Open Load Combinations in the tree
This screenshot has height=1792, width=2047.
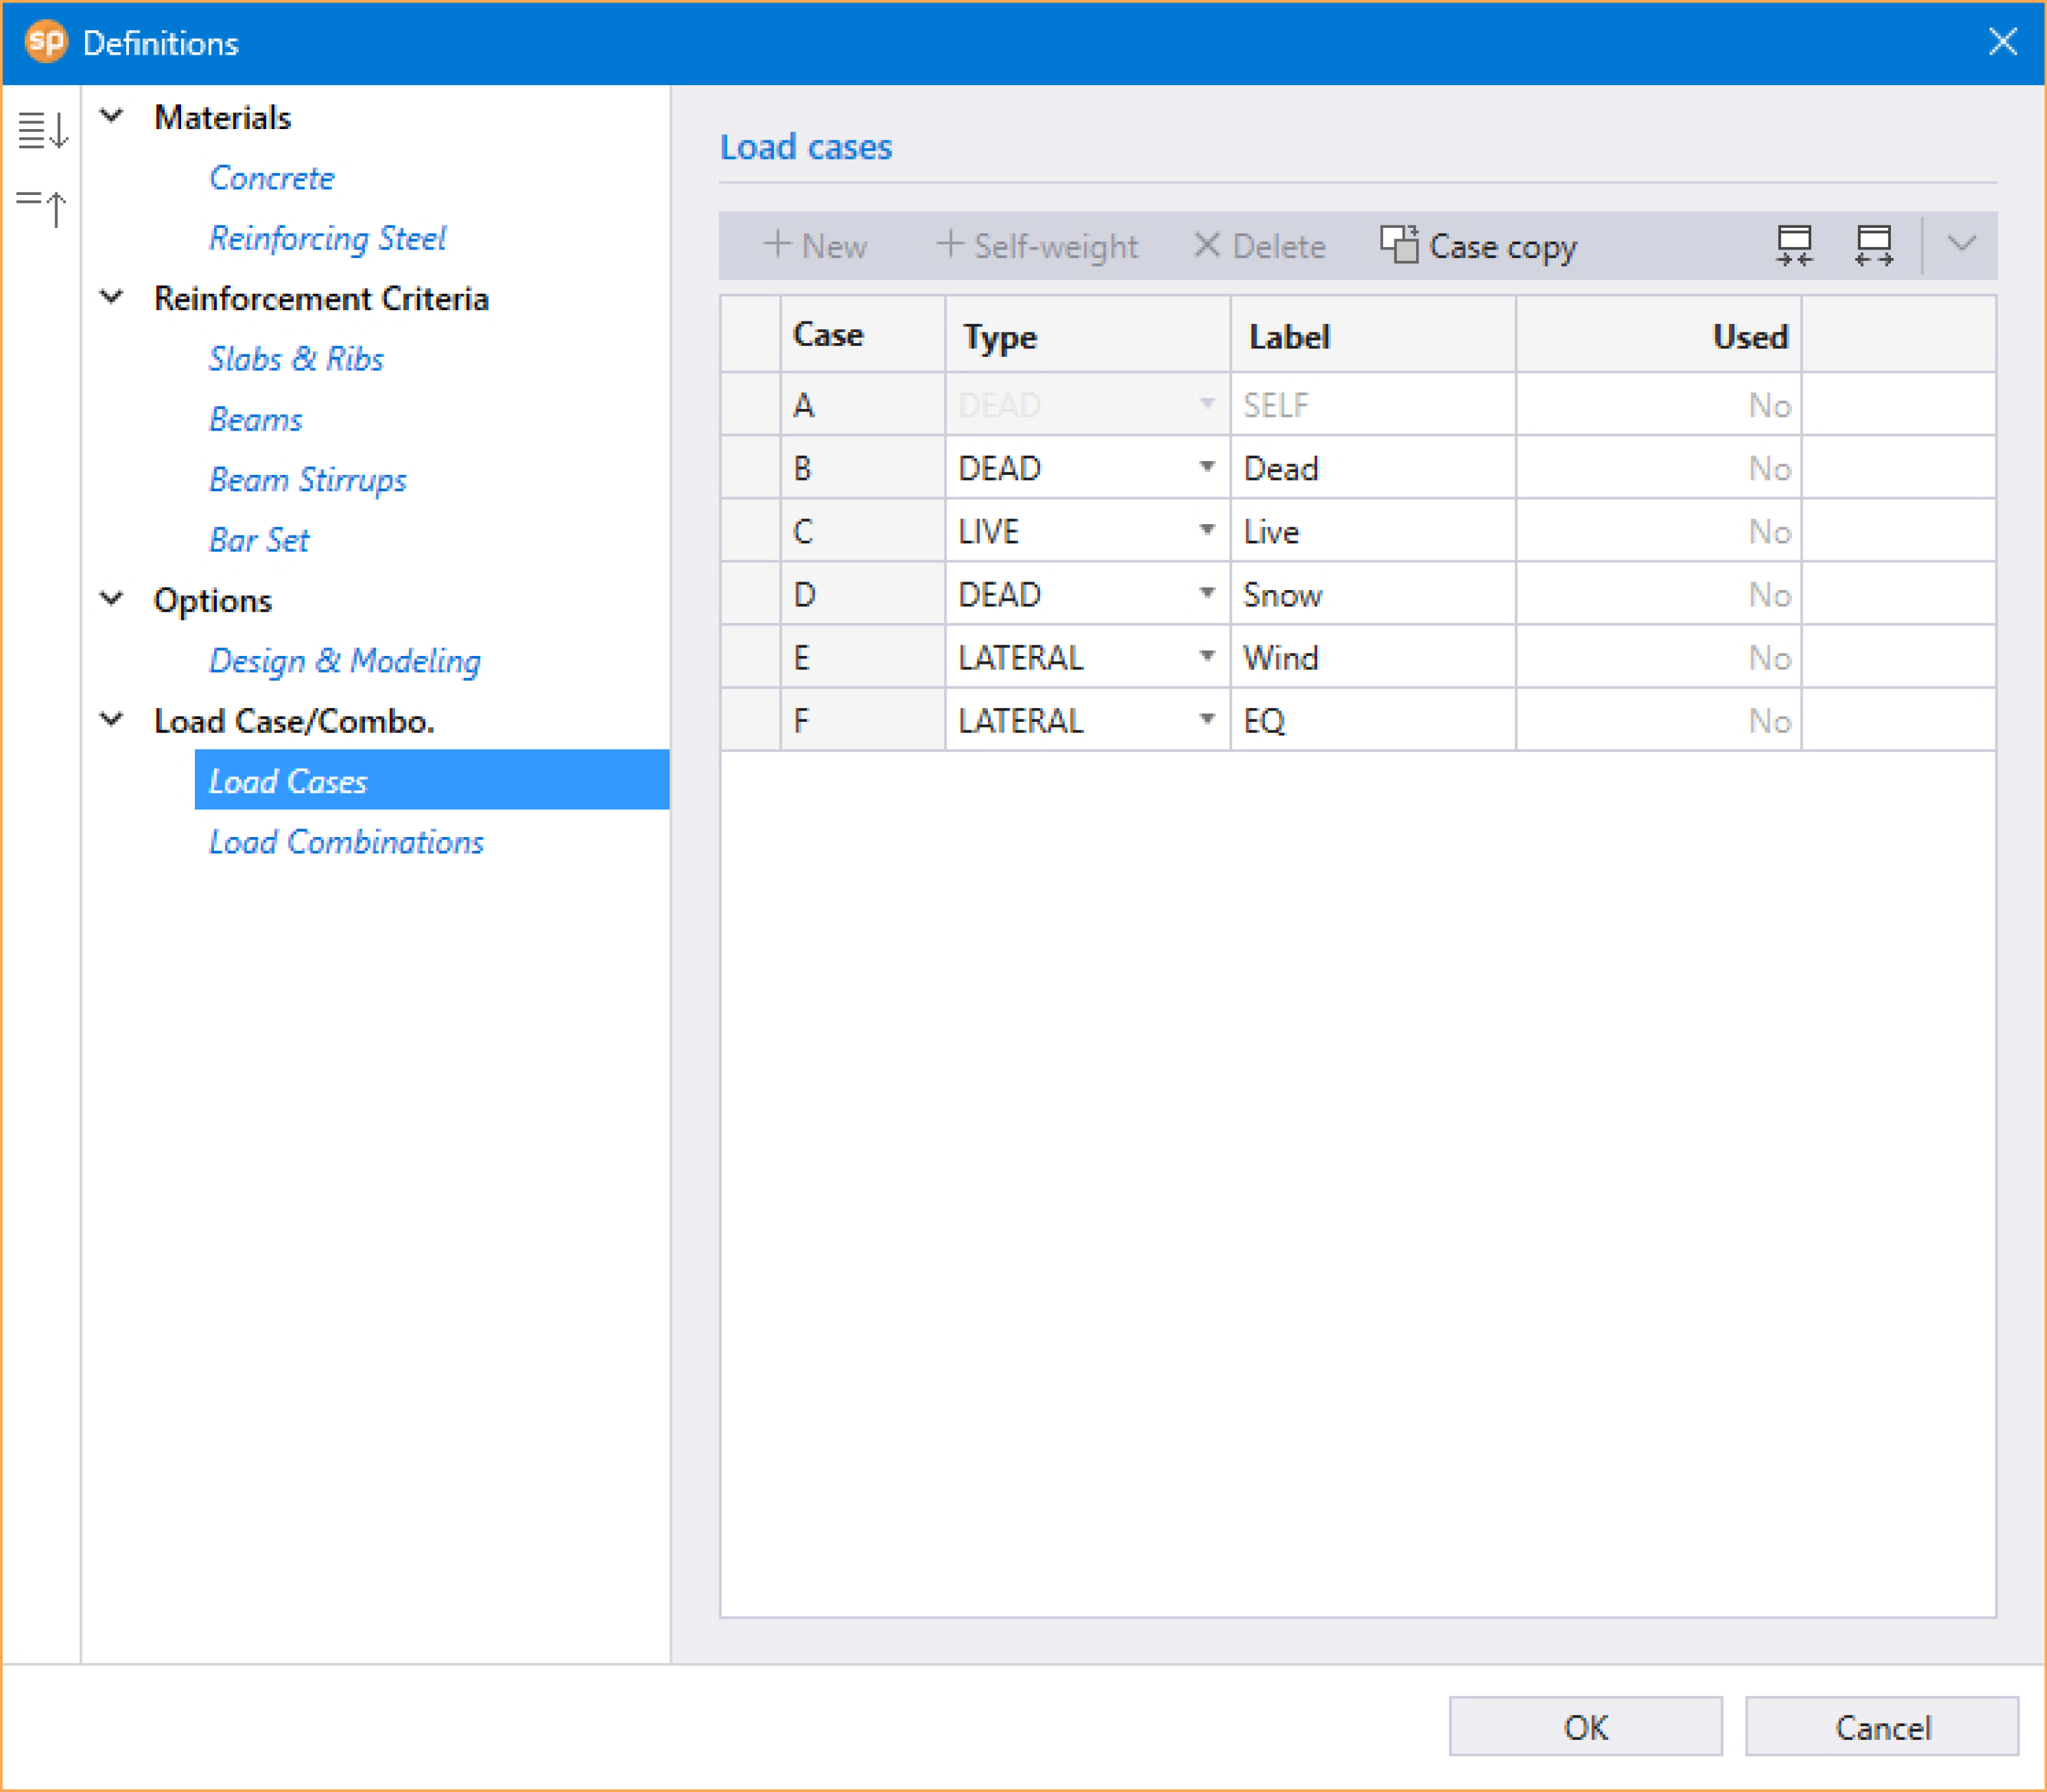(x=346, y=842)
